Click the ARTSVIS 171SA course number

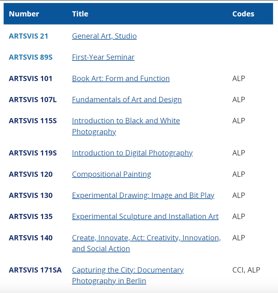35,270
